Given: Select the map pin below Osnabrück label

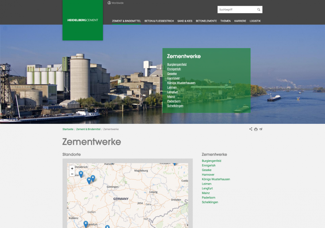Looking at the screenshot, I should tap(81, 174).
